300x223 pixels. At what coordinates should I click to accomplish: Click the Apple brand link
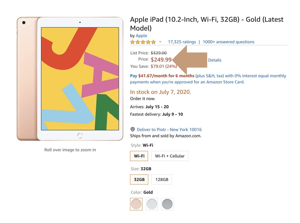[x=141, y=36]
